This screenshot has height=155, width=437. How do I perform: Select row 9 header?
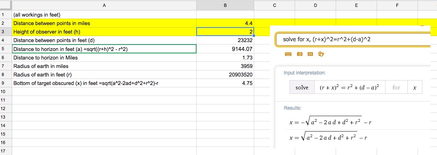6,83
